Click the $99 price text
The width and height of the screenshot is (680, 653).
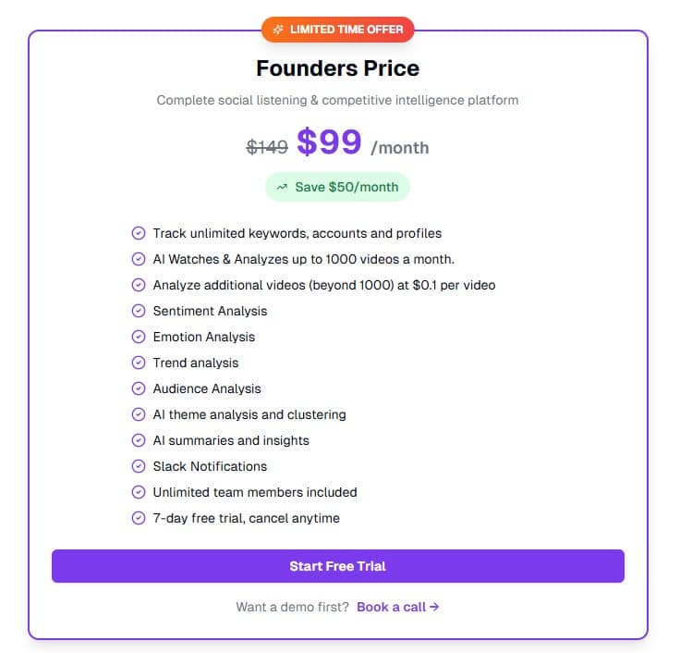pyautogui.click(x=329, y=142)
